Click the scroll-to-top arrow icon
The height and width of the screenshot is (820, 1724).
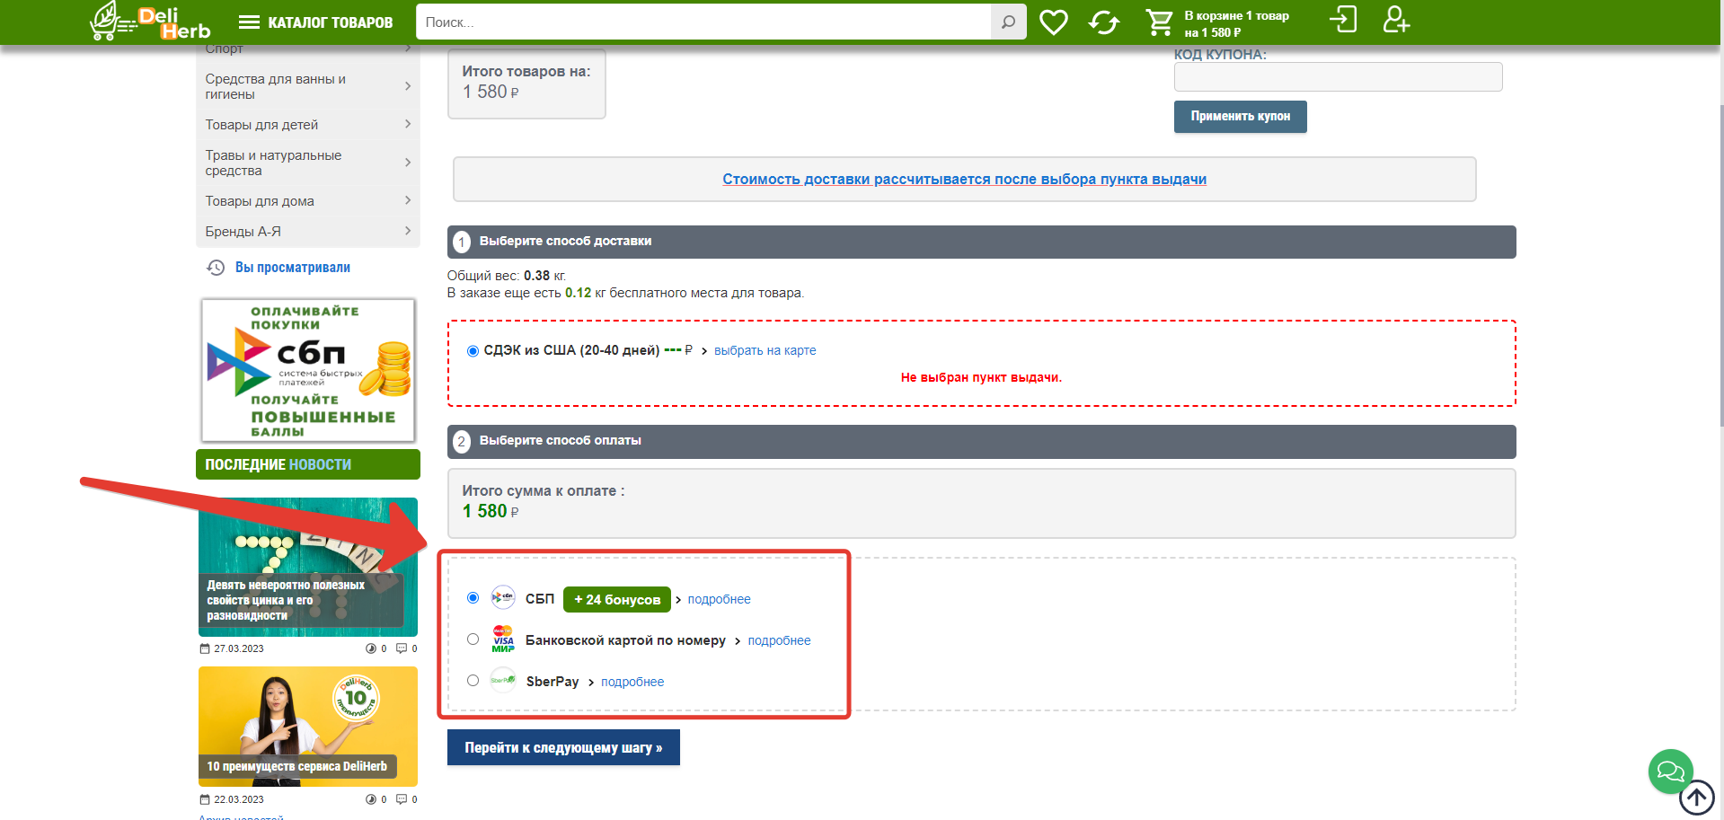(x=1697, y=798)
